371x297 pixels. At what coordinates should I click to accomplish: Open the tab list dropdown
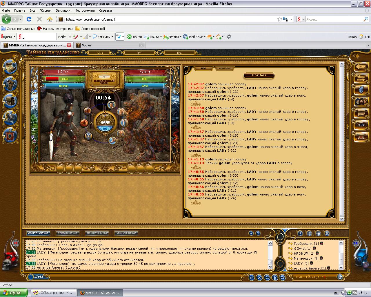[368, 45]
